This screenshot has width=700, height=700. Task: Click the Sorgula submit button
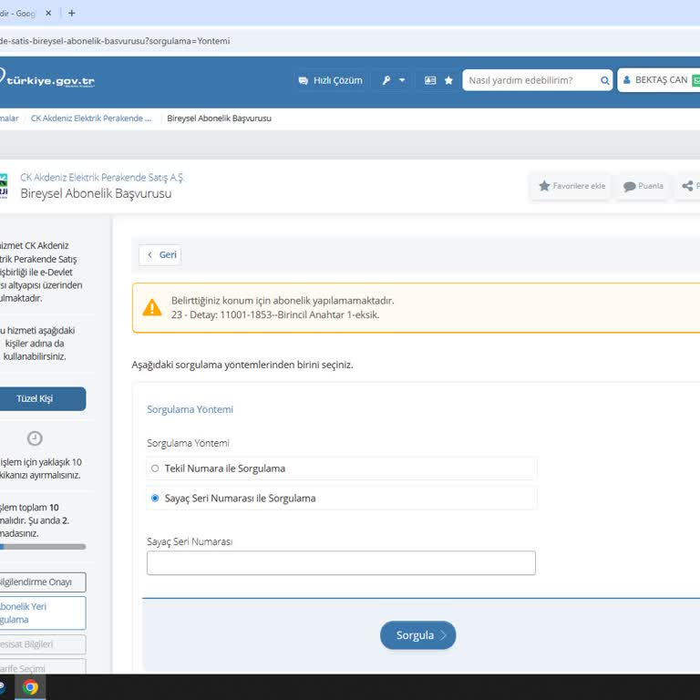coord(417,634)
